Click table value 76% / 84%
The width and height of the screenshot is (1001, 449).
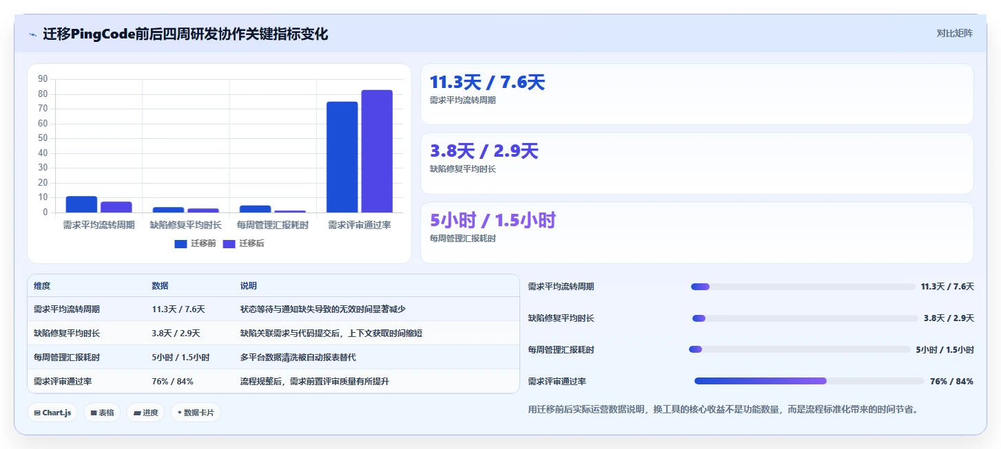[172, 382]
